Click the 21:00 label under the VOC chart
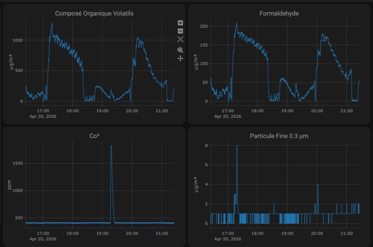373x247 pixels. pos(162,111)
